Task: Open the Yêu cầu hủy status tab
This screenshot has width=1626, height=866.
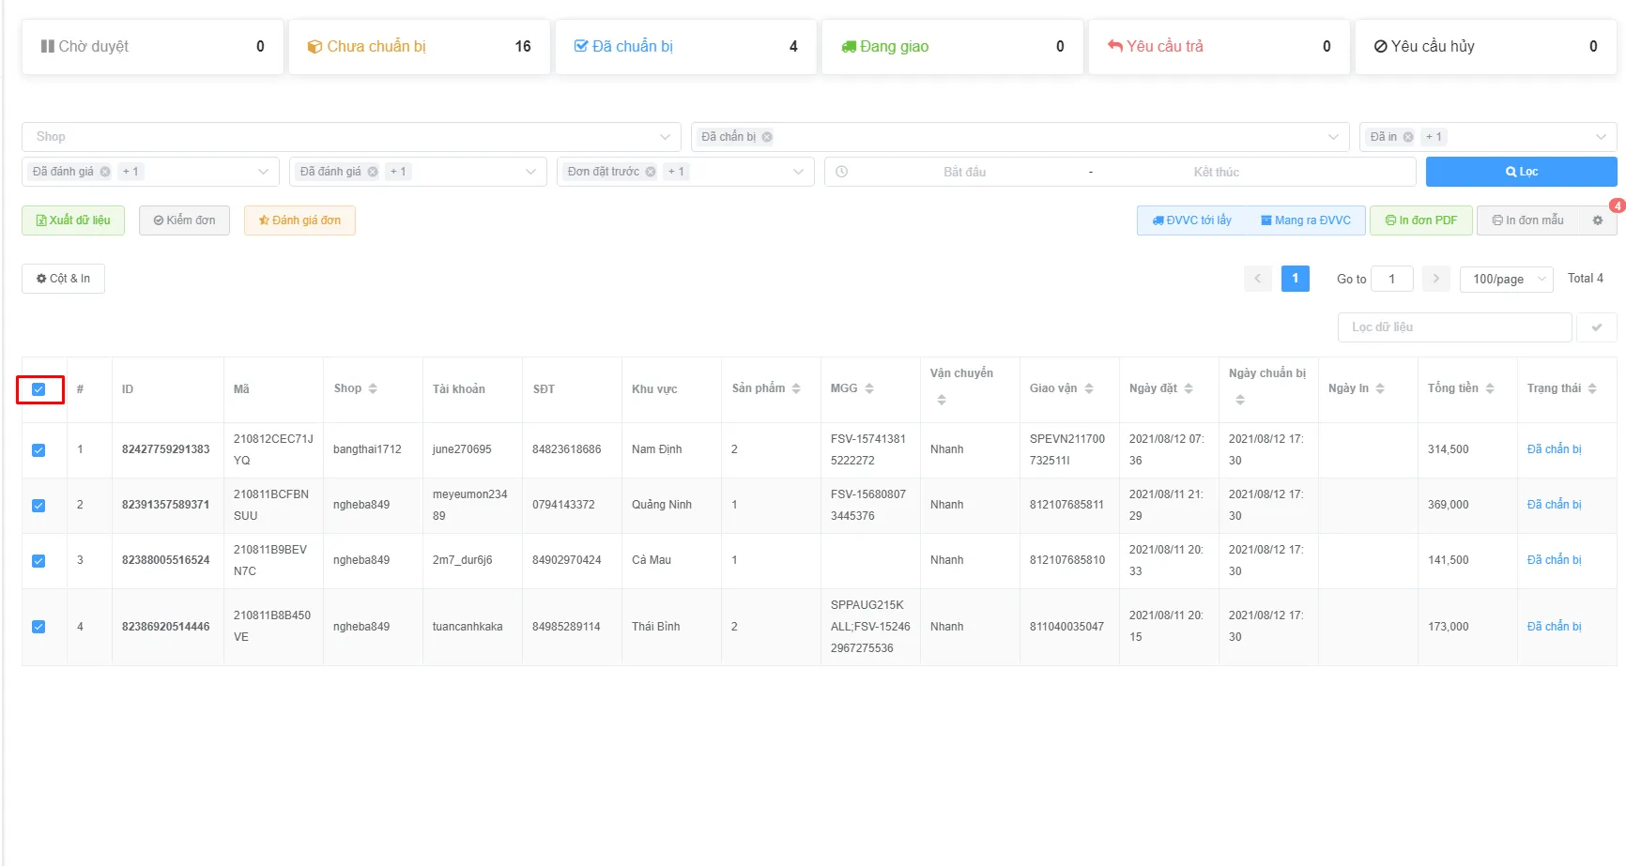Action: 1485,47
